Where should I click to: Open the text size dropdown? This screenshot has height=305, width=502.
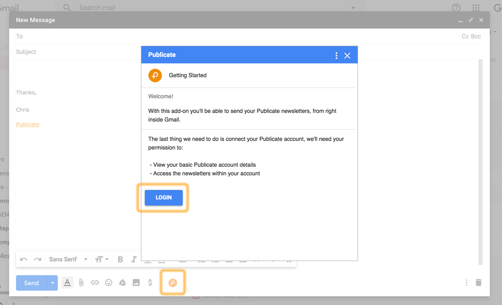coord(102,259)
